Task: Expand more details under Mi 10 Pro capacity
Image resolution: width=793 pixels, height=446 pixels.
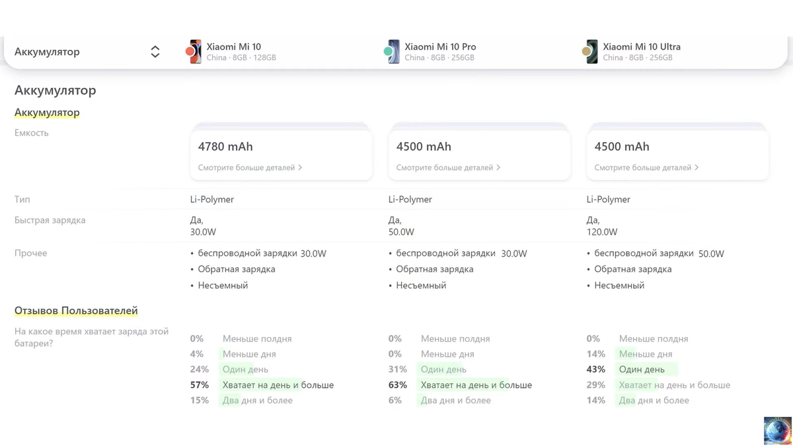Action: (448, 168)
